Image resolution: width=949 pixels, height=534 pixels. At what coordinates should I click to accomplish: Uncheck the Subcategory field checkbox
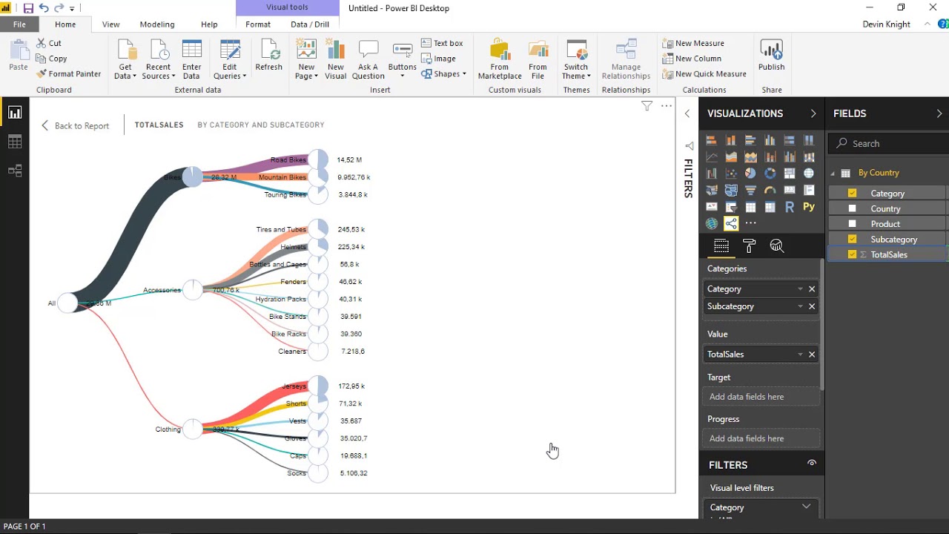[852, 239]
